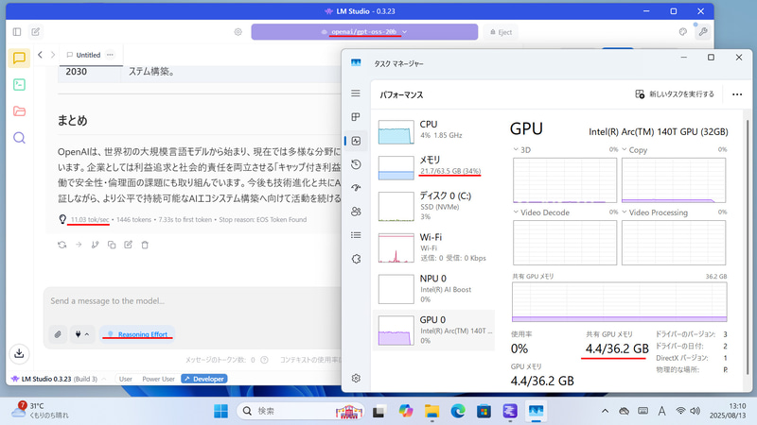Expand the Video Processing engine dropdown
The height and width of the screenshot is (425, 757).
coord(625,212)
